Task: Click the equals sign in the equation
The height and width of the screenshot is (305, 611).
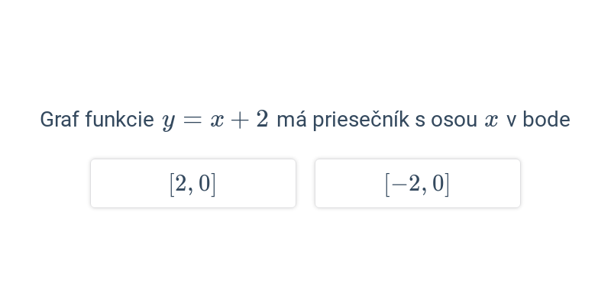Action: click(192, 120)
